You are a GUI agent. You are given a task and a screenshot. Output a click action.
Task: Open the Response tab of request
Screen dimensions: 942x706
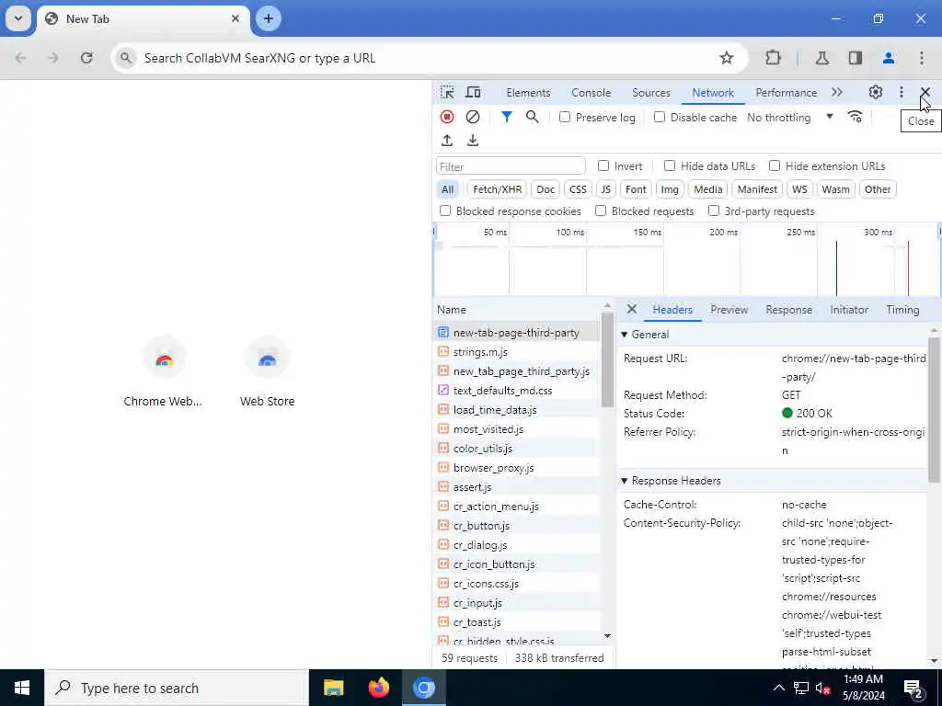click(x=788, y=309)
